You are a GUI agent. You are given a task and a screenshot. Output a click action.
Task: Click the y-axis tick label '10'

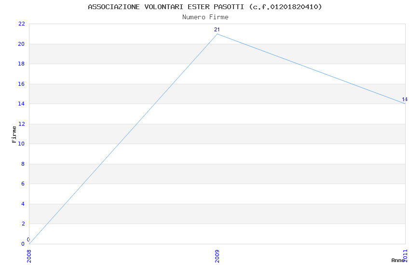[x=21, y=144]
